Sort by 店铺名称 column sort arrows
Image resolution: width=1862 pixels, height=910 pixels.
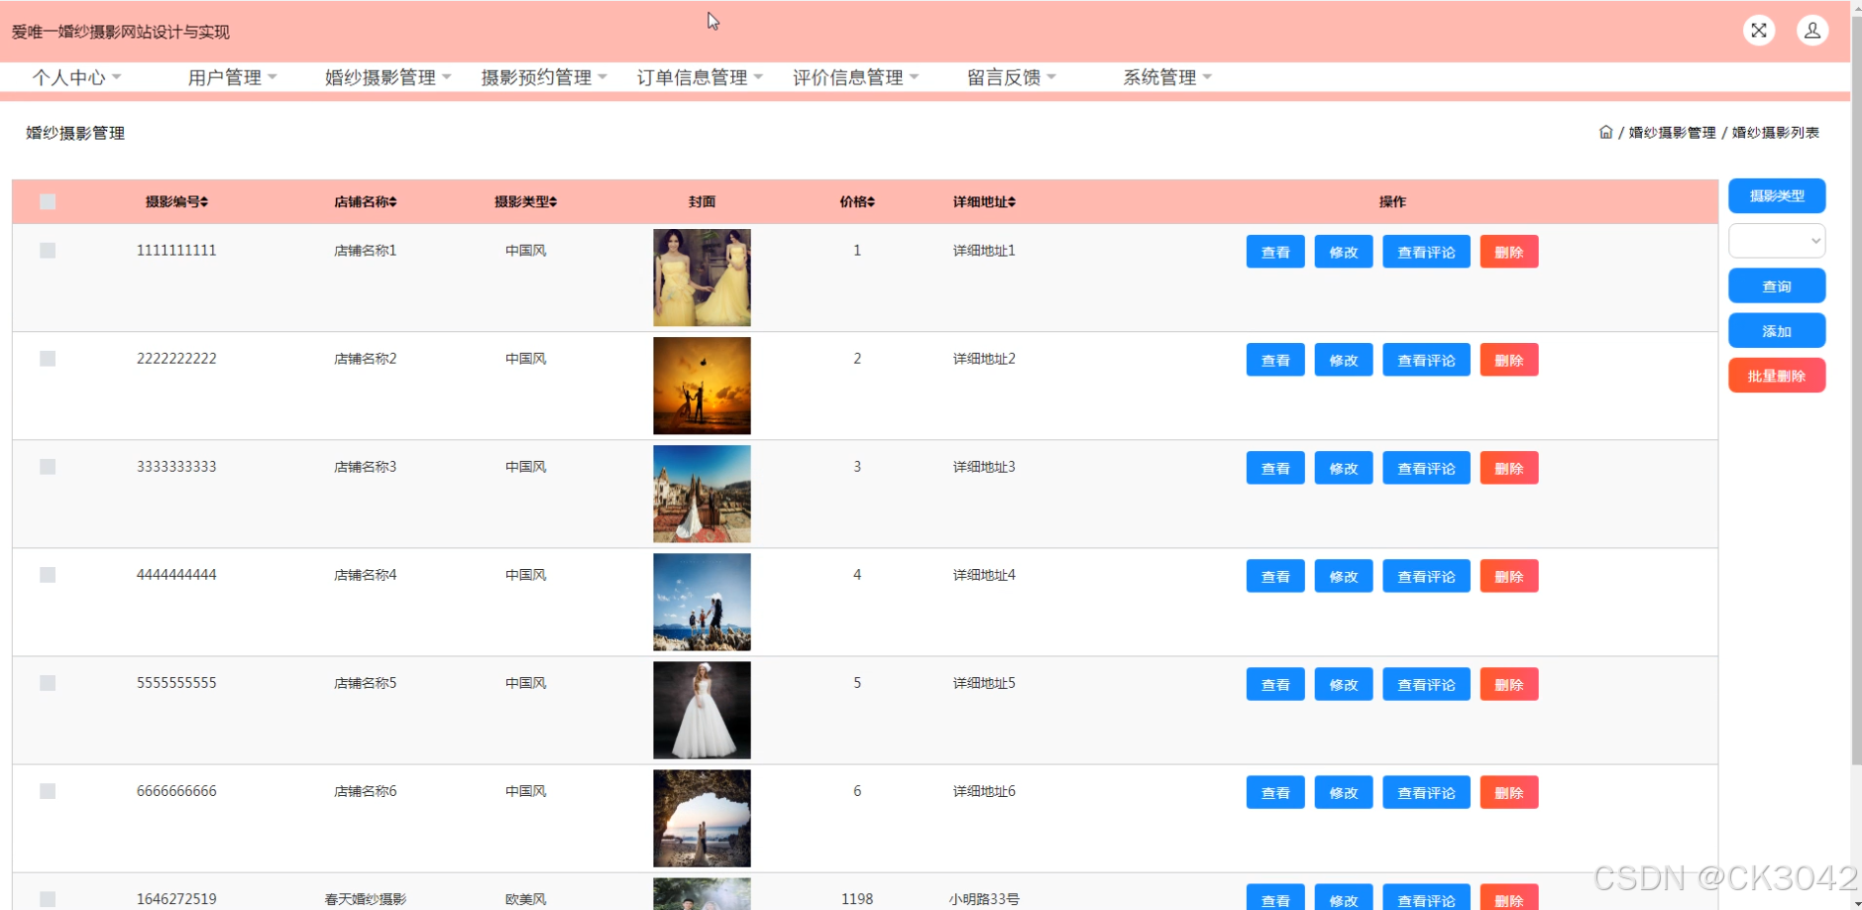click(392, 202)
